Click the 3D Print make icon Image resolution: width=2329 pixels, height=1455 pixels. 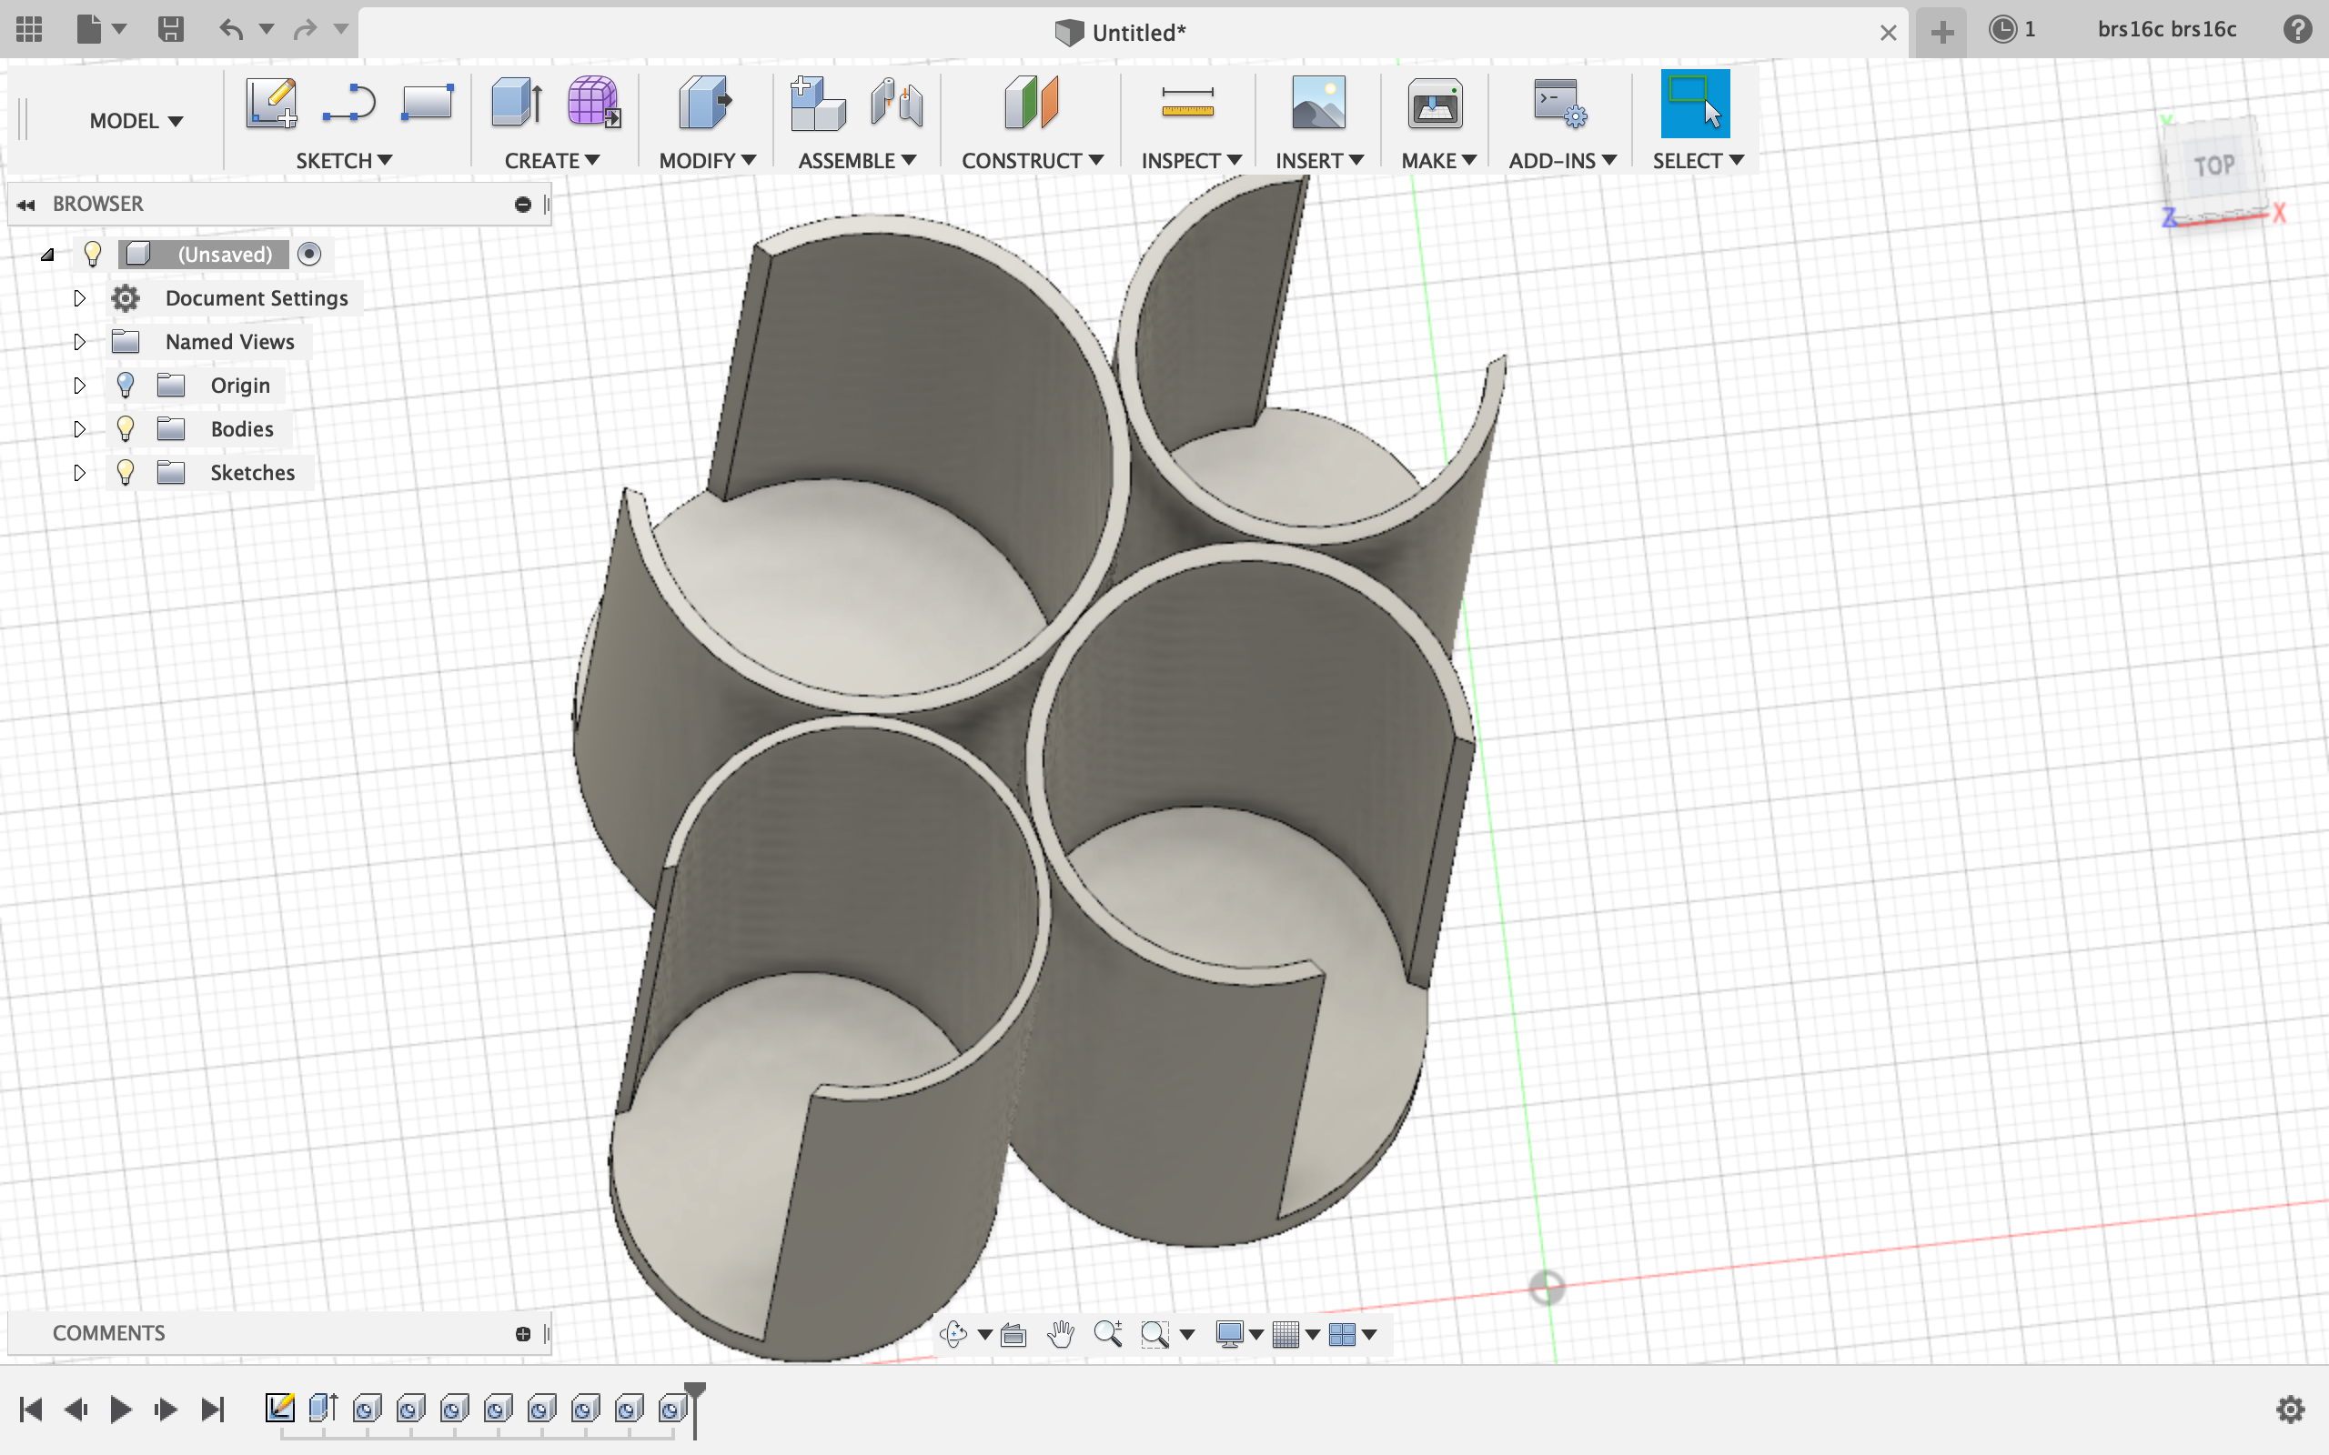(x=1435, y=103)
